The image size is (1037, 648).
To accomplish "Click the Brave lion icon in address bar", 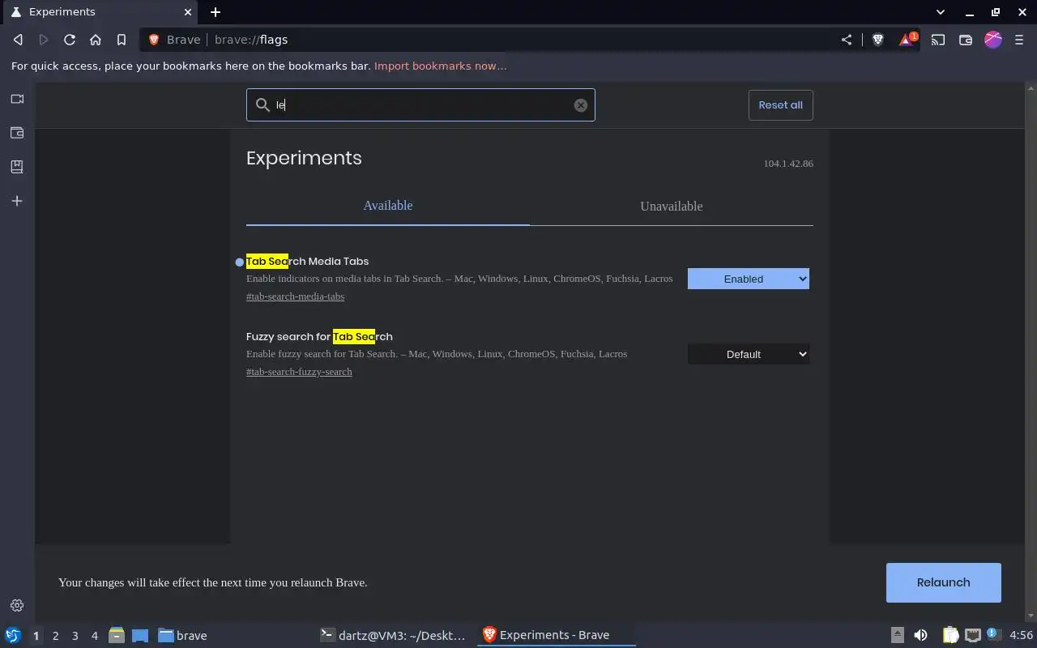I will pyautogui.click(x=154, y=40).
